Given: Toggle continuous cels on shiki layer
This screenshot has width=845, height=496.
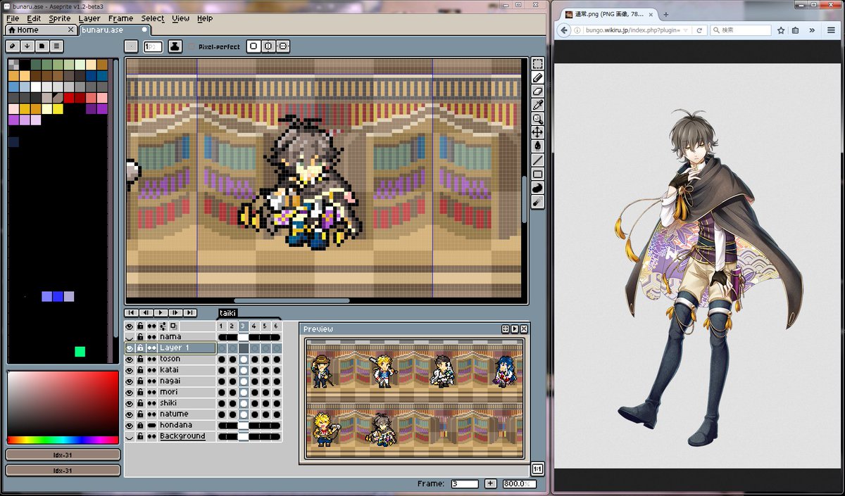Looking at the screenshot, I should point(151,403).
